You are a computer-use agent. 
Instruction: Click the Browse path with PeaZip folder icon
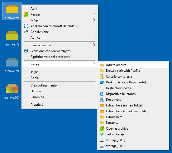coord(102,71)
